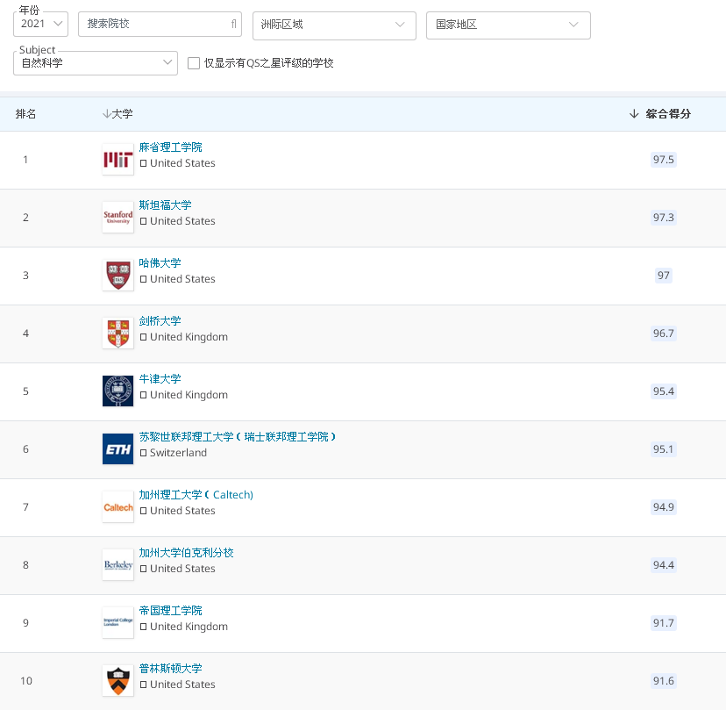Open the 帝国理工学院 link
This screenshot has height=710, width=726.
170,611
